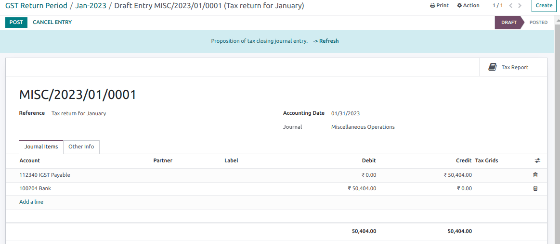Open the Tax Report book icon

click(492, 67)
